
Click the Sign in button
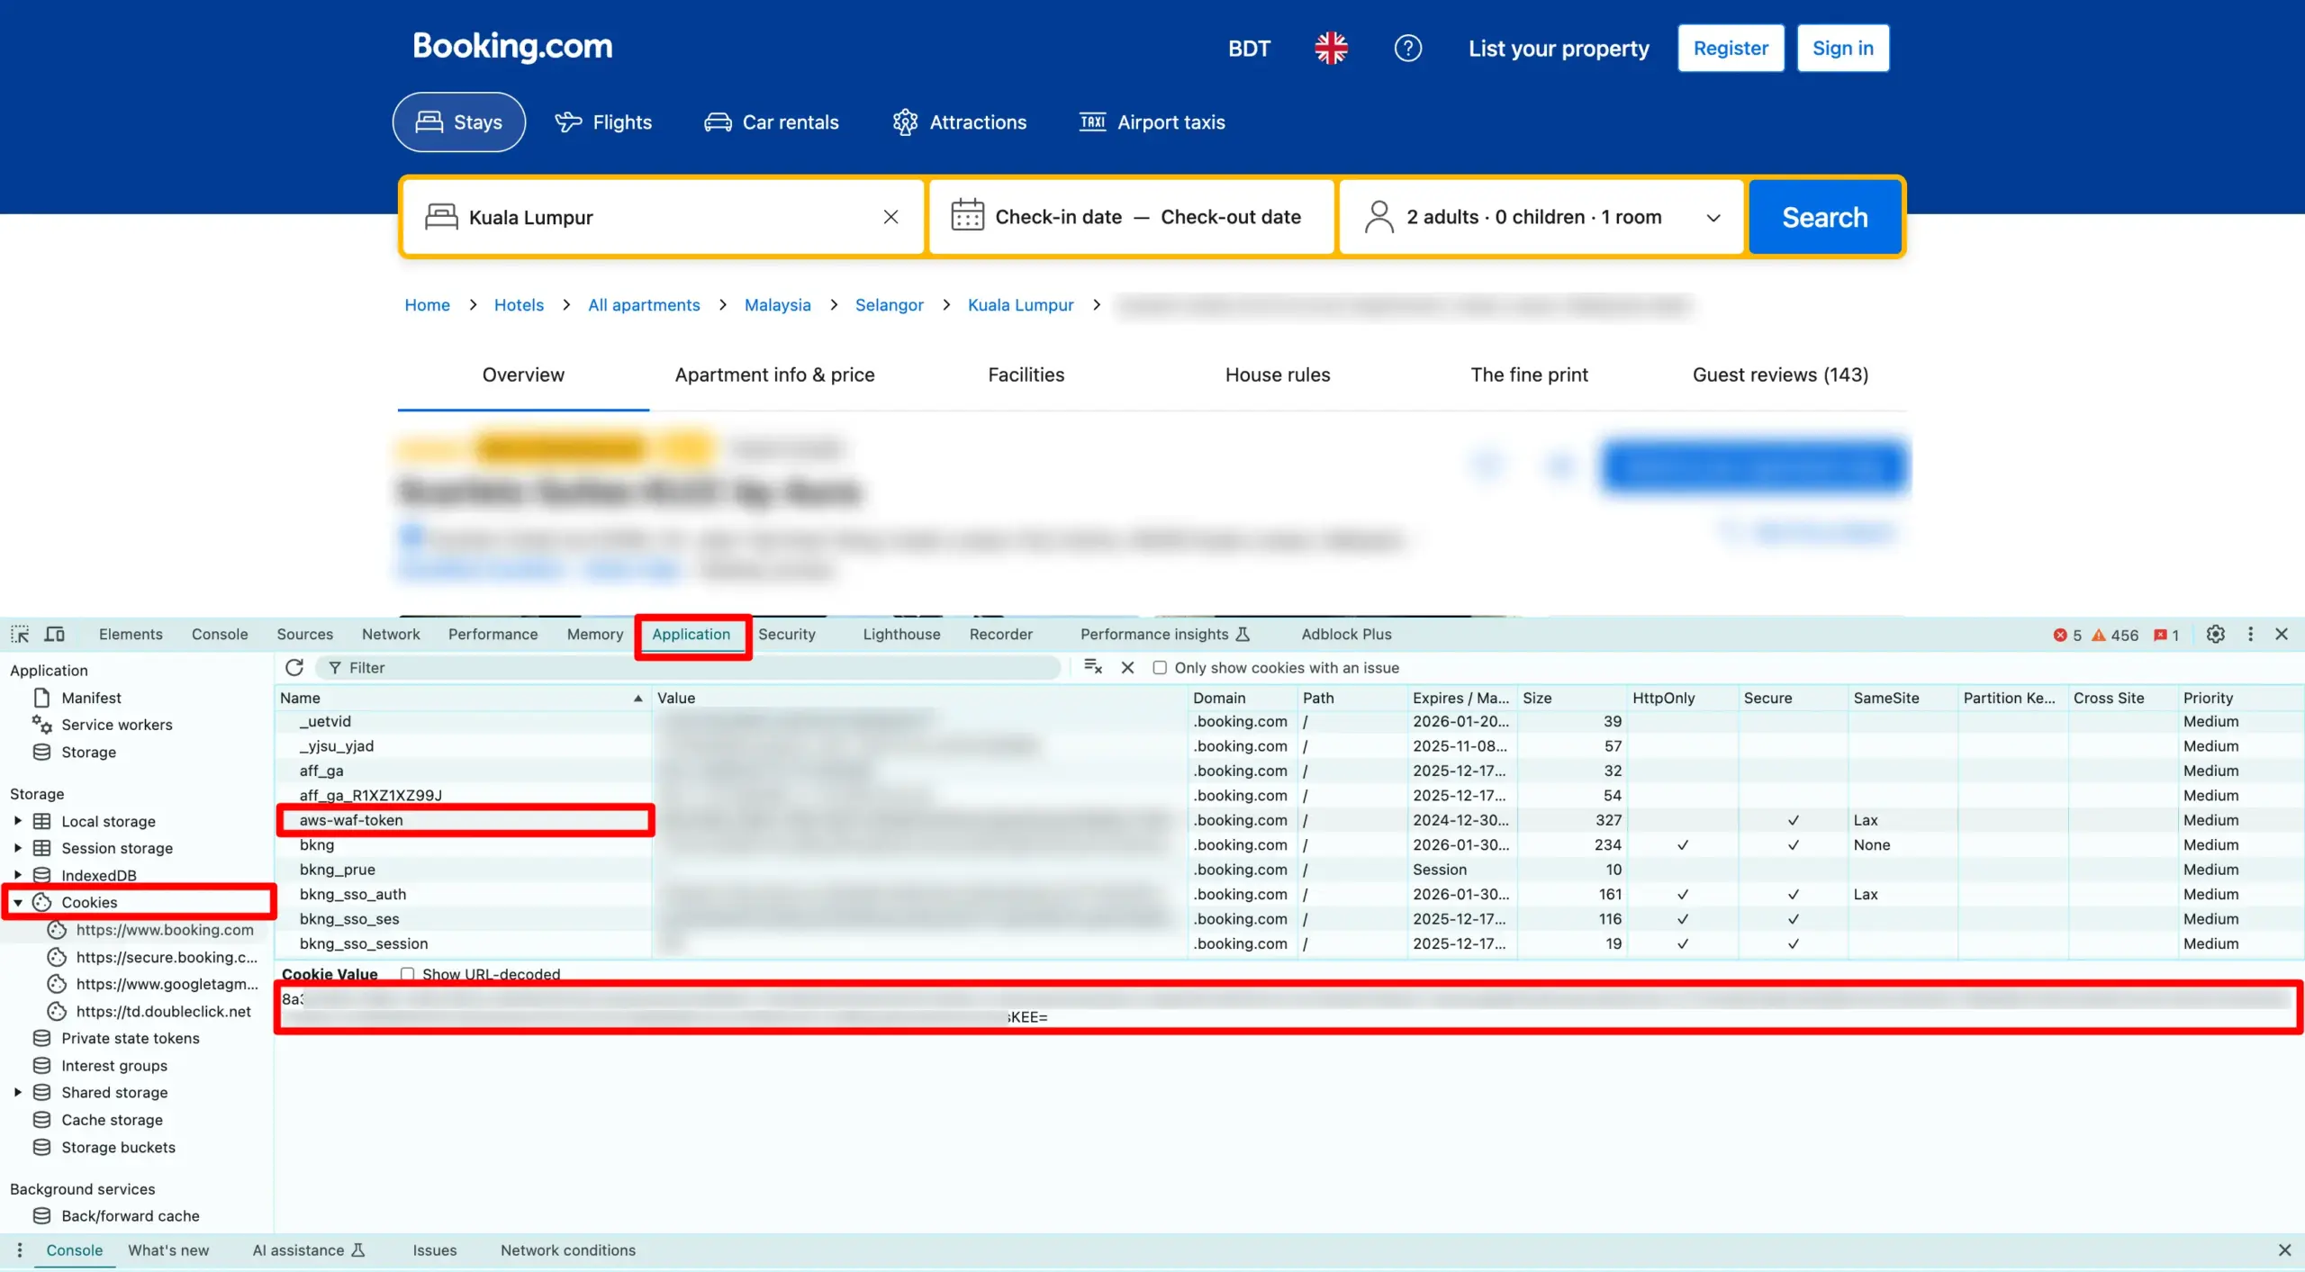(1842, 48)
